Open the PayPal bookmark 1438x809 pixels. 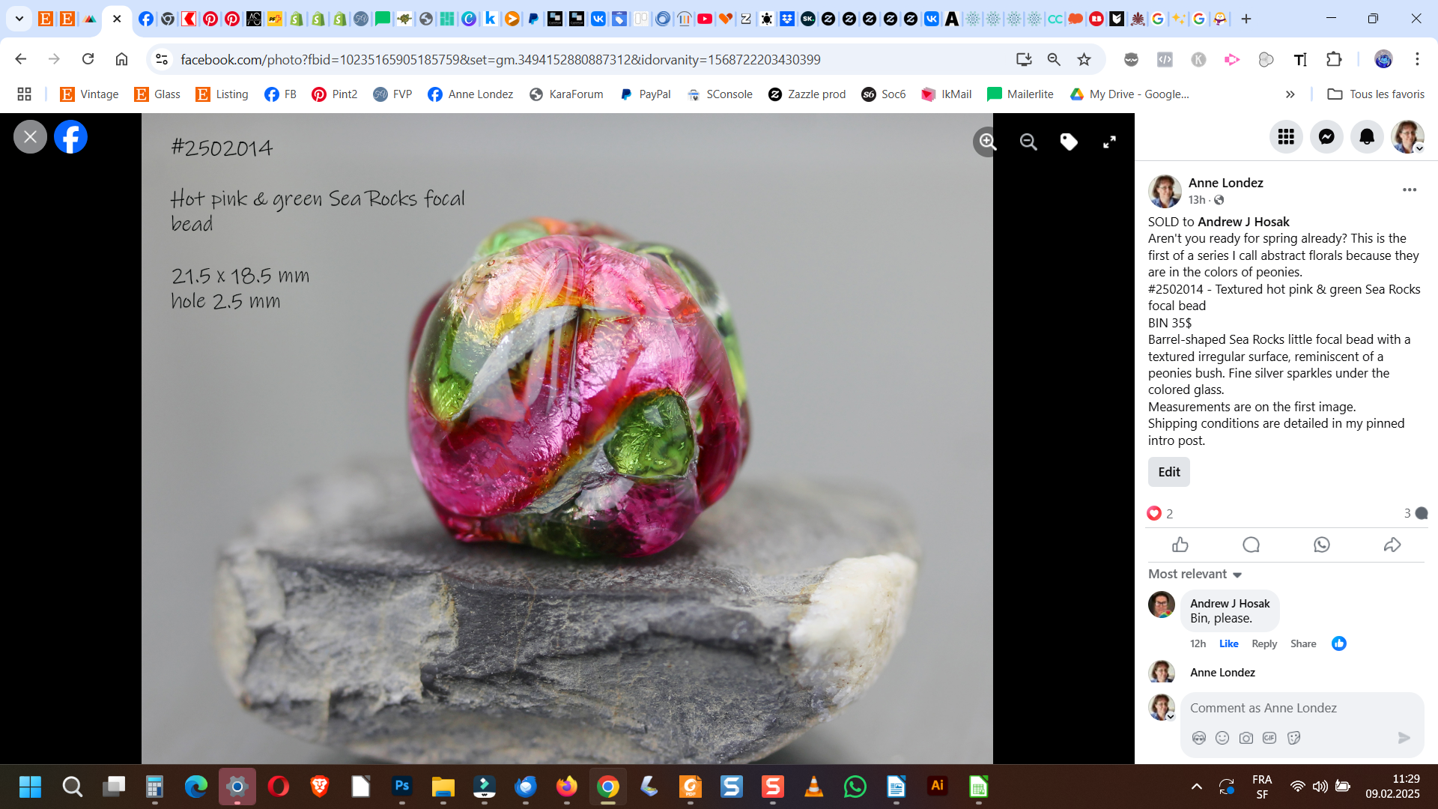646,94
